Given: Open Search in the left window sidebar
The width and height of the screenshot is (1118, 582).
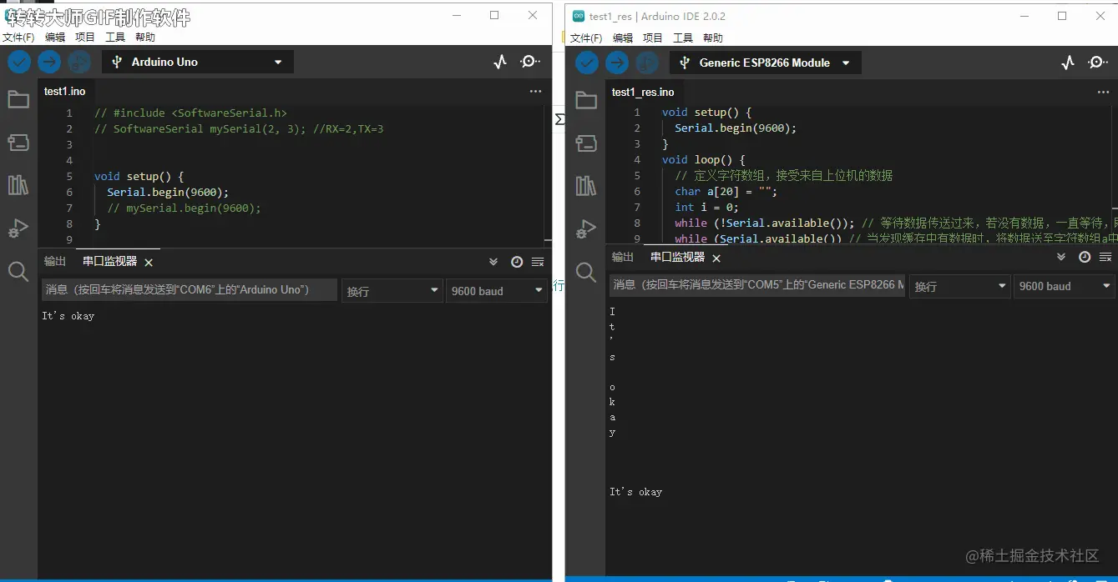Looking at the screenshot, I should coord(18,271).
